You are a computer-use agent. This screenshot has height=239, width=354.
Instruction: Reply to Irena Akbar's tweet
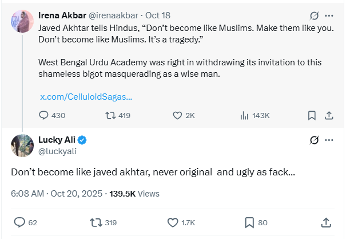pos(44,115)
